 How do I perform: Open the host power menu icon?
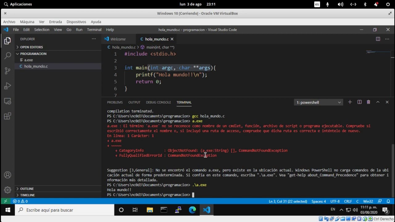coord(388,4)
